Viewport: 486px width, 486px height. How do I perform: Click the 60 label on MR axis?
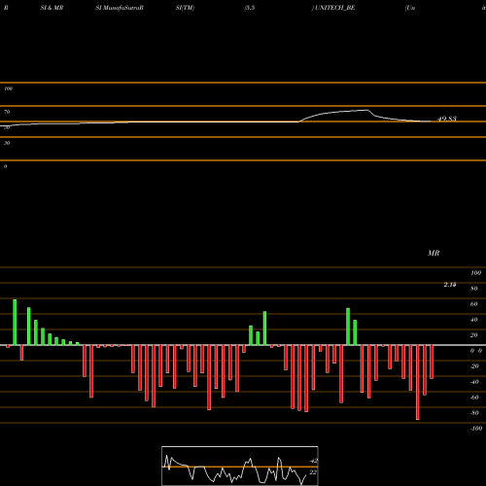coord(474,304)
